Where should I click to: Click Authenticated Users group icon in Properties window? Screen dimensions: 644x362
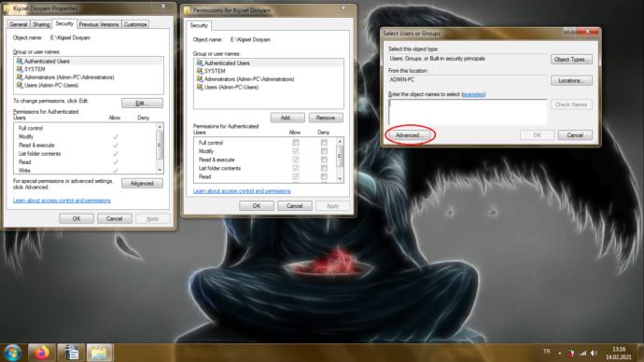click(20, 62)
